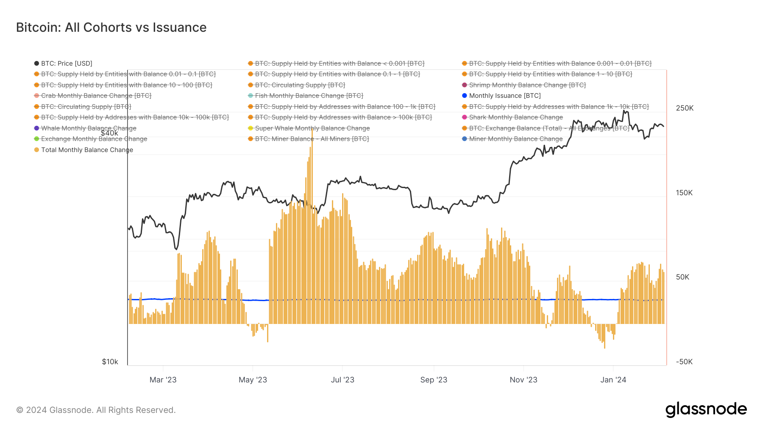Image resolution: width=763 pixels, height=429 pixels.
Task: Click the pink Shark Monthly Balance Change dot
Action: (465, 117)
